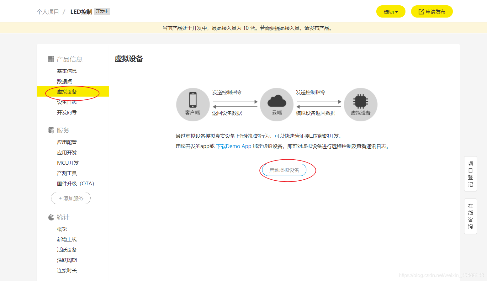Open the 选项 dropdown menu
This screenshot has width=487, height=281.
(x=390, y=12)
